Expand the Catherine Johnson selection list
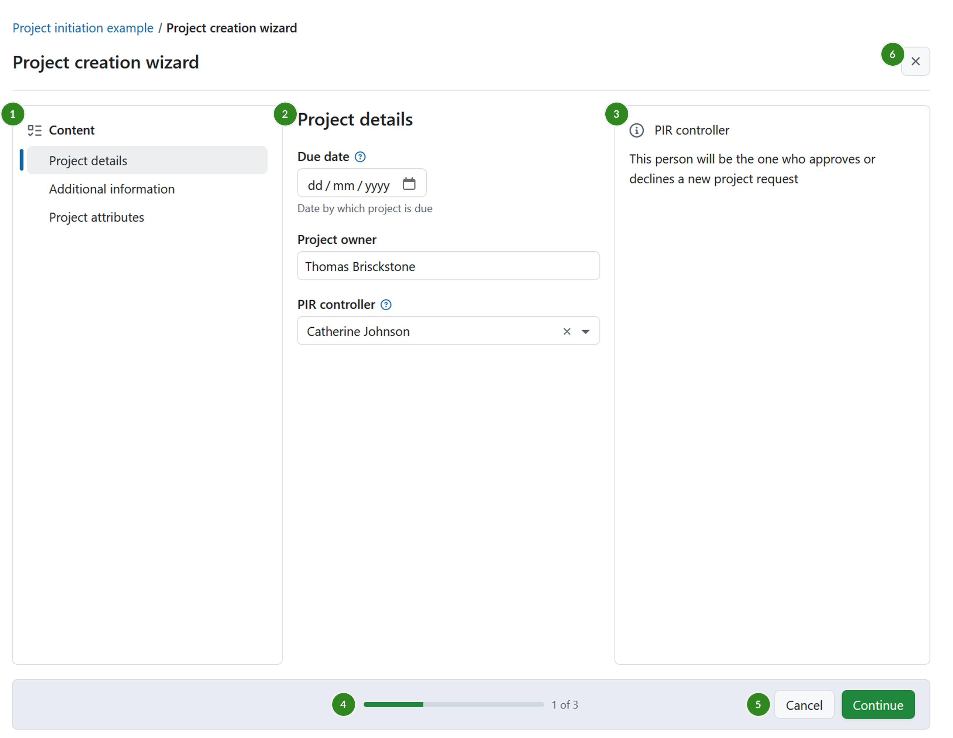The image size is (953, 738). pyautogui.click(x=585, y=331)
